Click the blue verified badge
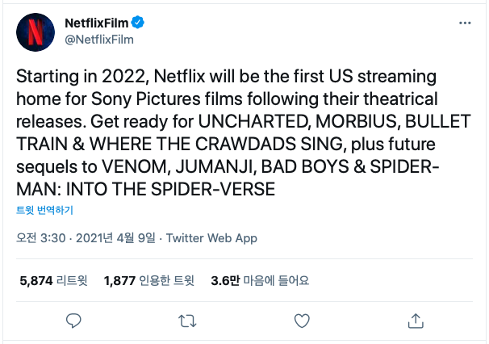 pyautogui.click(x=137, y=23)
